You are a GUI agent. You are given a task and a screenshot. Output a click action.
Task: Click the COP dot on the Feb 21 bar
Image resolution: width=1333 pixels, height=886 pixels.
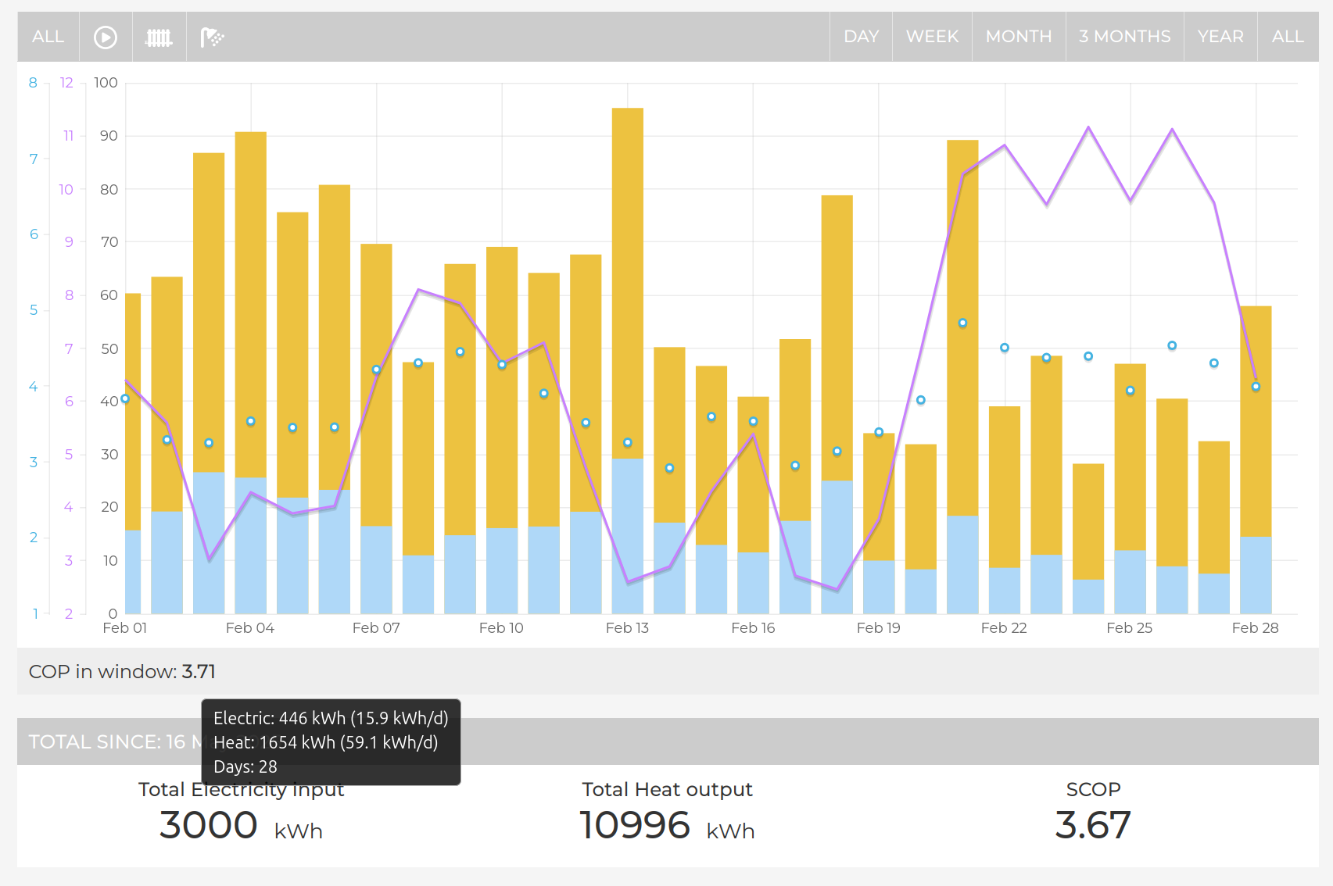point(962,323)
